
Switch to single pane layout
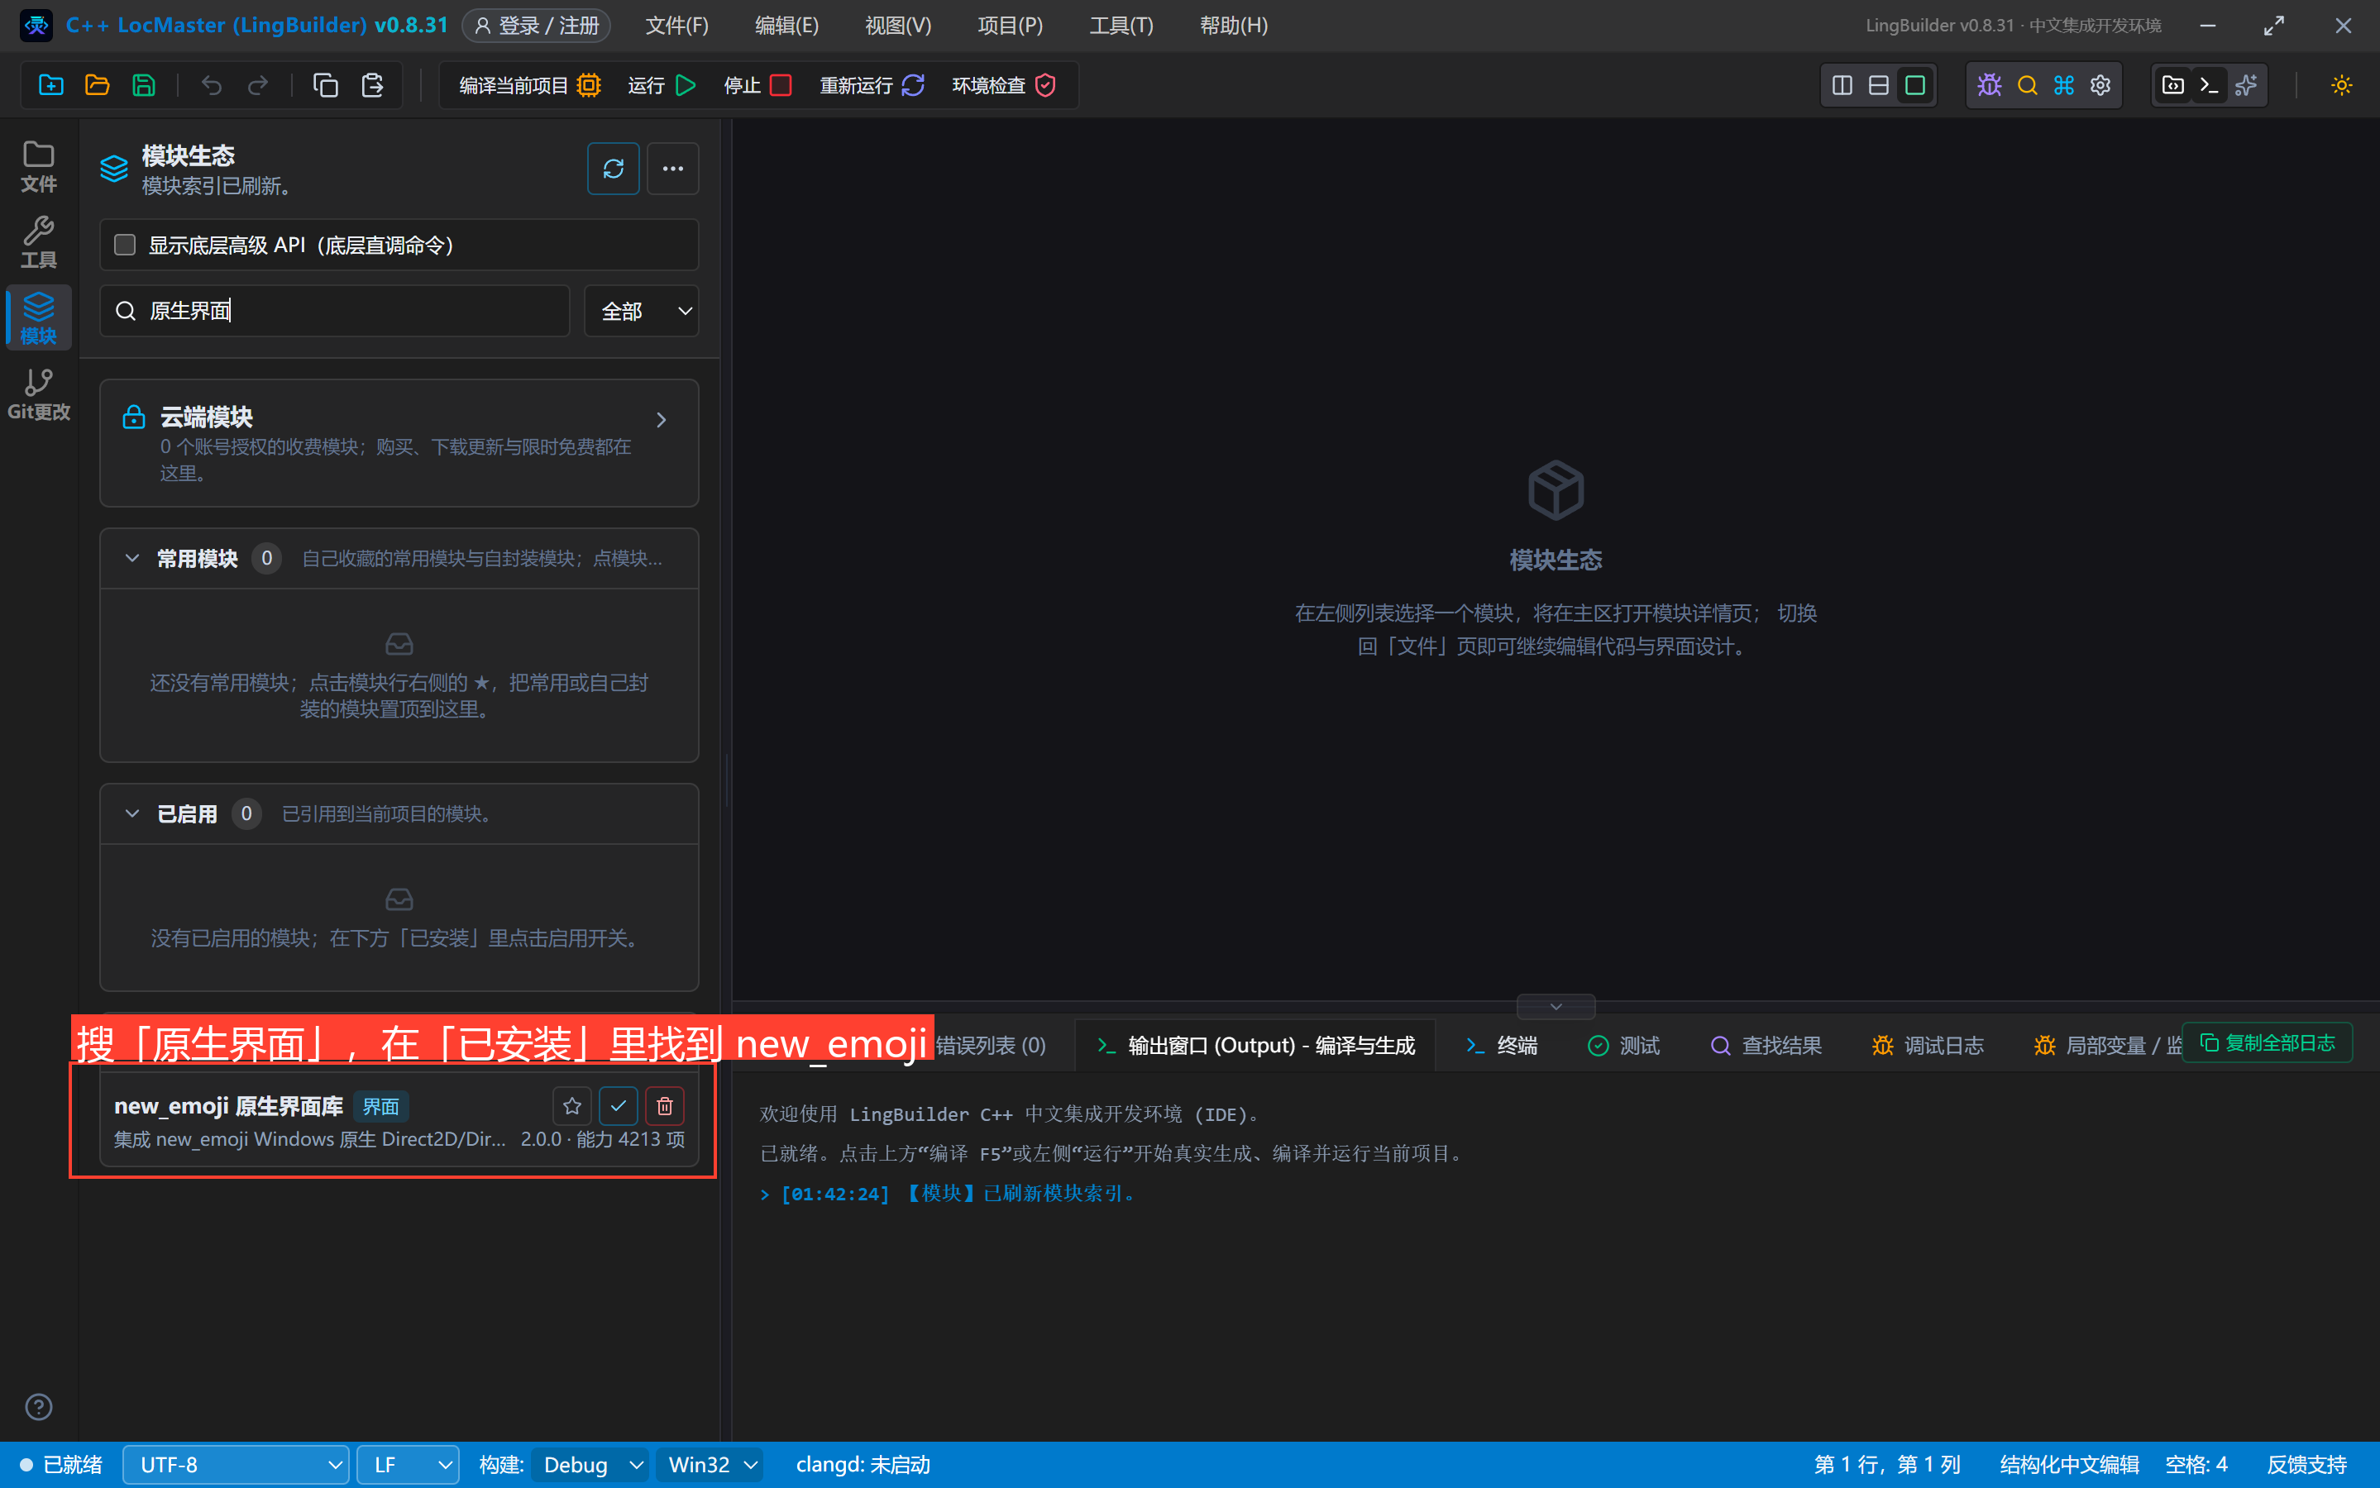pos(1915,86)
